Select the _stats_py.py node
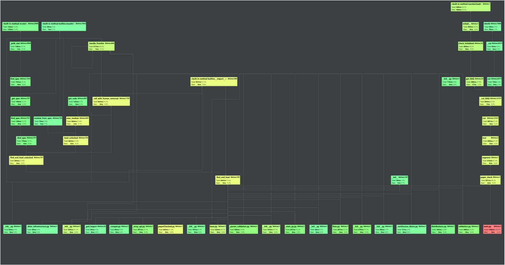This screenshot has width=505, height=265. coord(295,229)
